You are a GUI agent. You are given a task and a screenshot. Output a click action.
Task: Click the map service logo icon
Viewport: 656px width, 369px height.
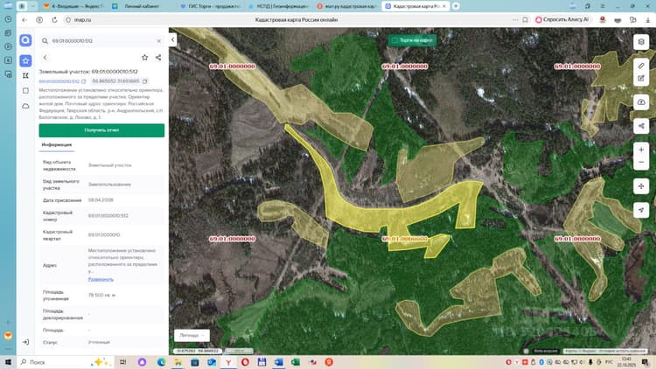(25, 40)
